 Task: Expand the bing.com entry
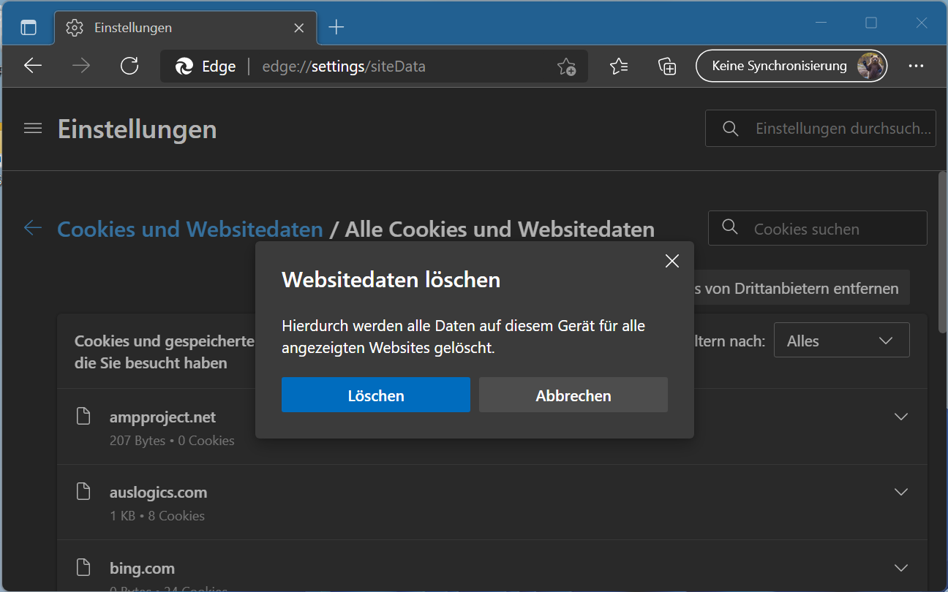pos(901,568)
